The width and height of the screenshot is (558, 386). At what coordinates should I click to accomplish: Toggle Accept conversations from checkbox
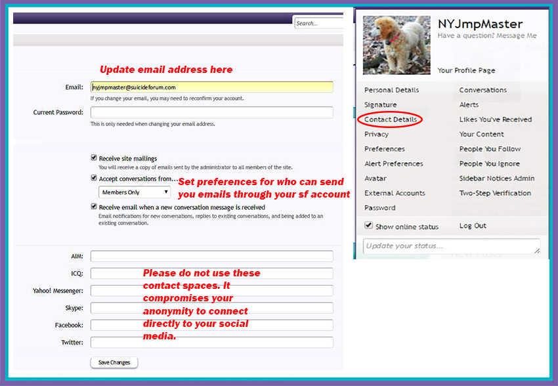[x=94, y=178]
